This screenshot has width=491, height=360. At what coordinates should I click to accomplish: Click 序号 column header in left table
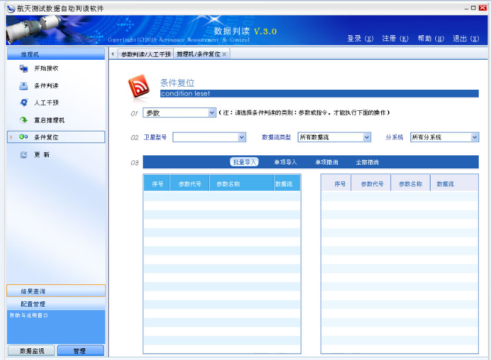[157, 184]
